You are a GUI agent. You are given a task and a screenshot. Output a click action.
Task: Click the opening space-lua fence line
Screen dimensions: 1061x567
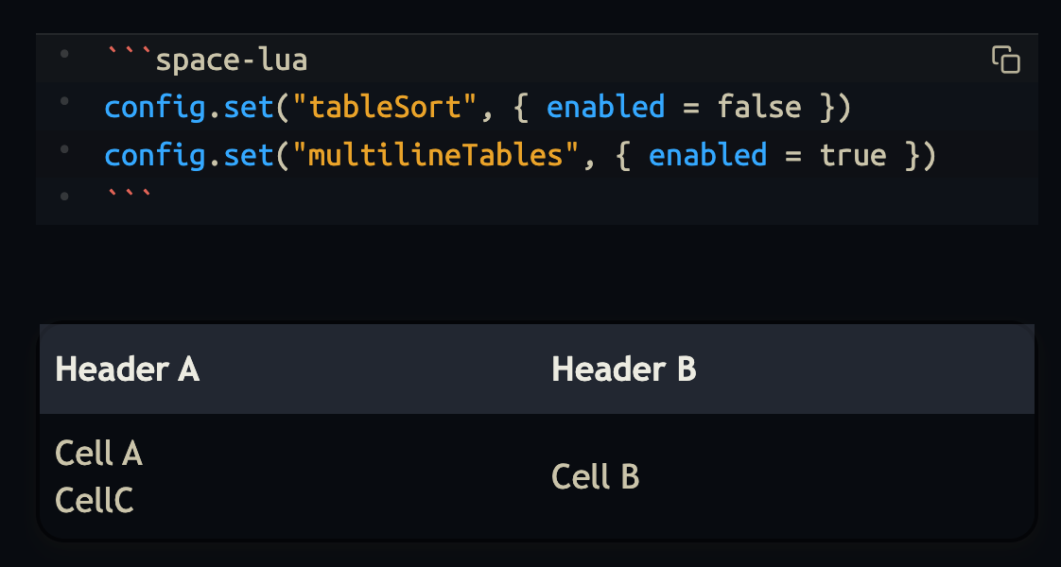(x=207, y=60)
